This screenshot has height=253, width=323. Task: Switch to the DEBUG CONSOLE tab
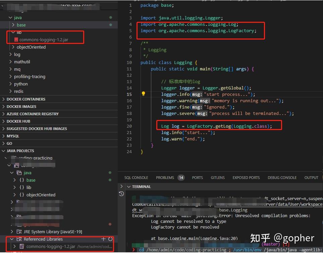point(282,178)
